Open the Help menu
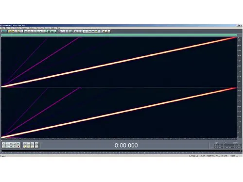 coord(58,28)
